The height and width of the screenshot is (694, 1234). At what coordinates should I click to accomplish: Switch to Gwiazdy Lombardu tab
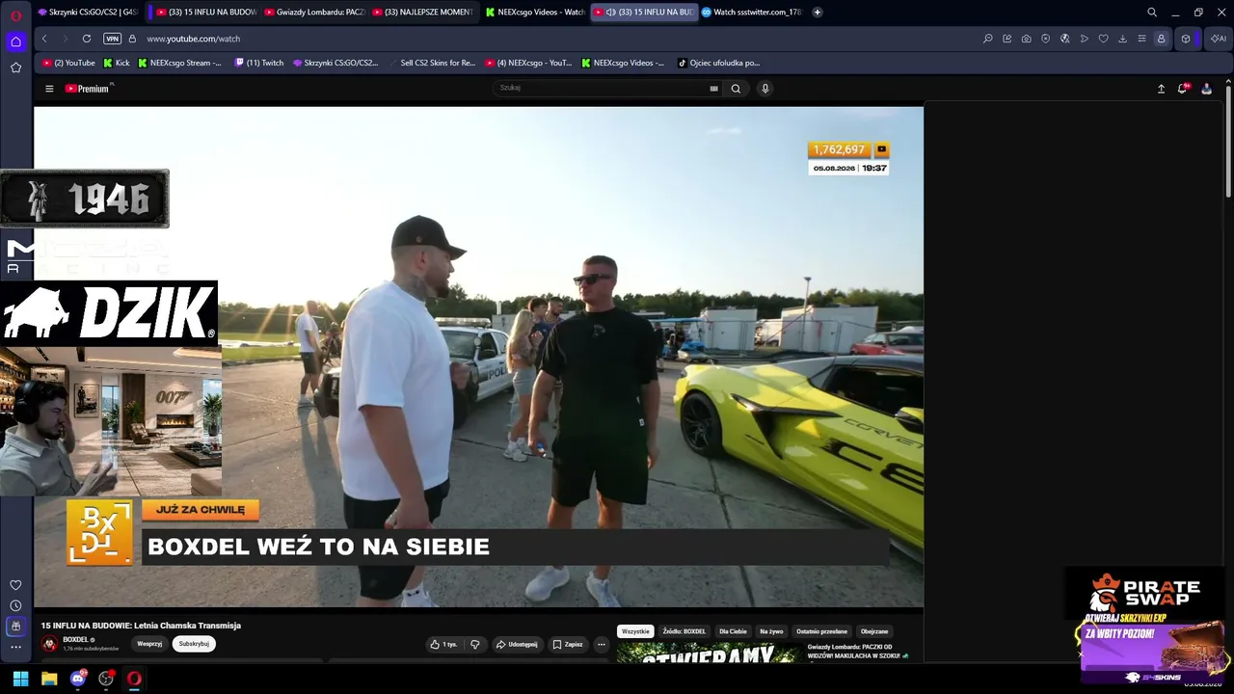click(315, 13)
